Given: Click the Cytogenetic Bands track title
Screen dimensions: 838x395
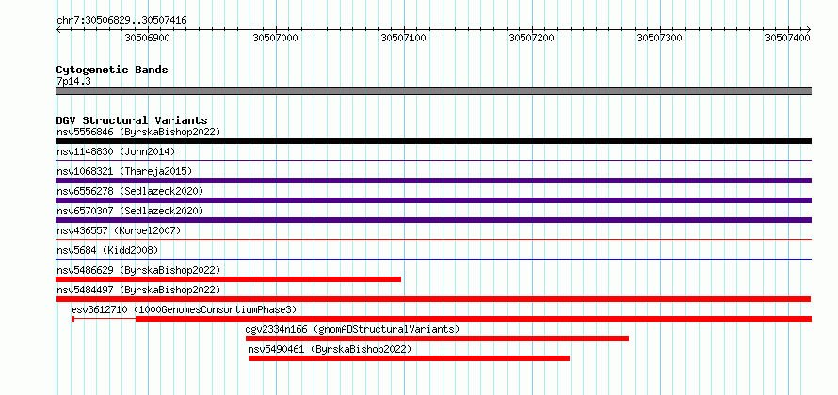Looking at the screenshot, I should (112, 70).
